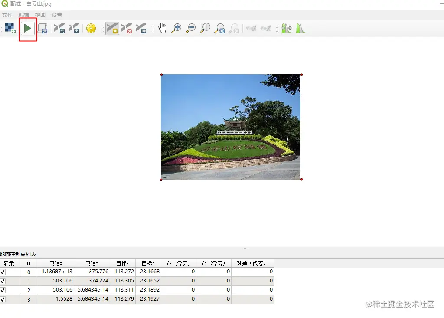Save GCP points to file
This screenshot has height=318, width=444.
click(74, 28)
